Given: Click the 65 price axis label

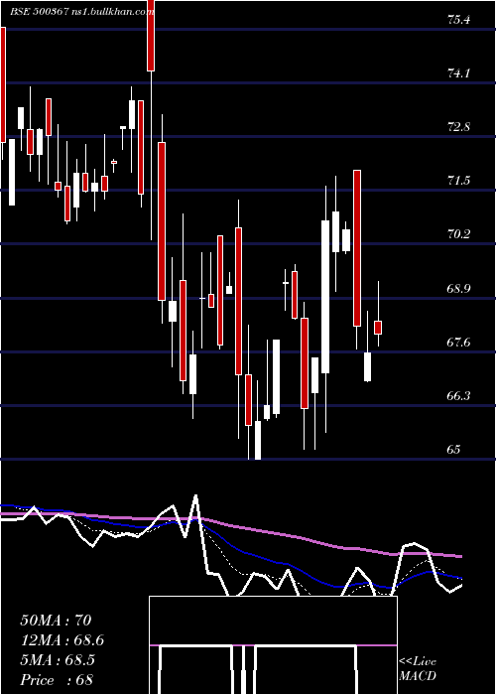Looking at the screenshot, I should click(x=453, y=449).
